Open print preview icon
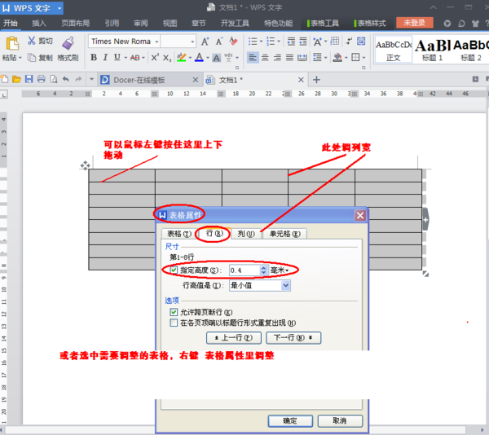489x435 pixels. tap(54, 79)
